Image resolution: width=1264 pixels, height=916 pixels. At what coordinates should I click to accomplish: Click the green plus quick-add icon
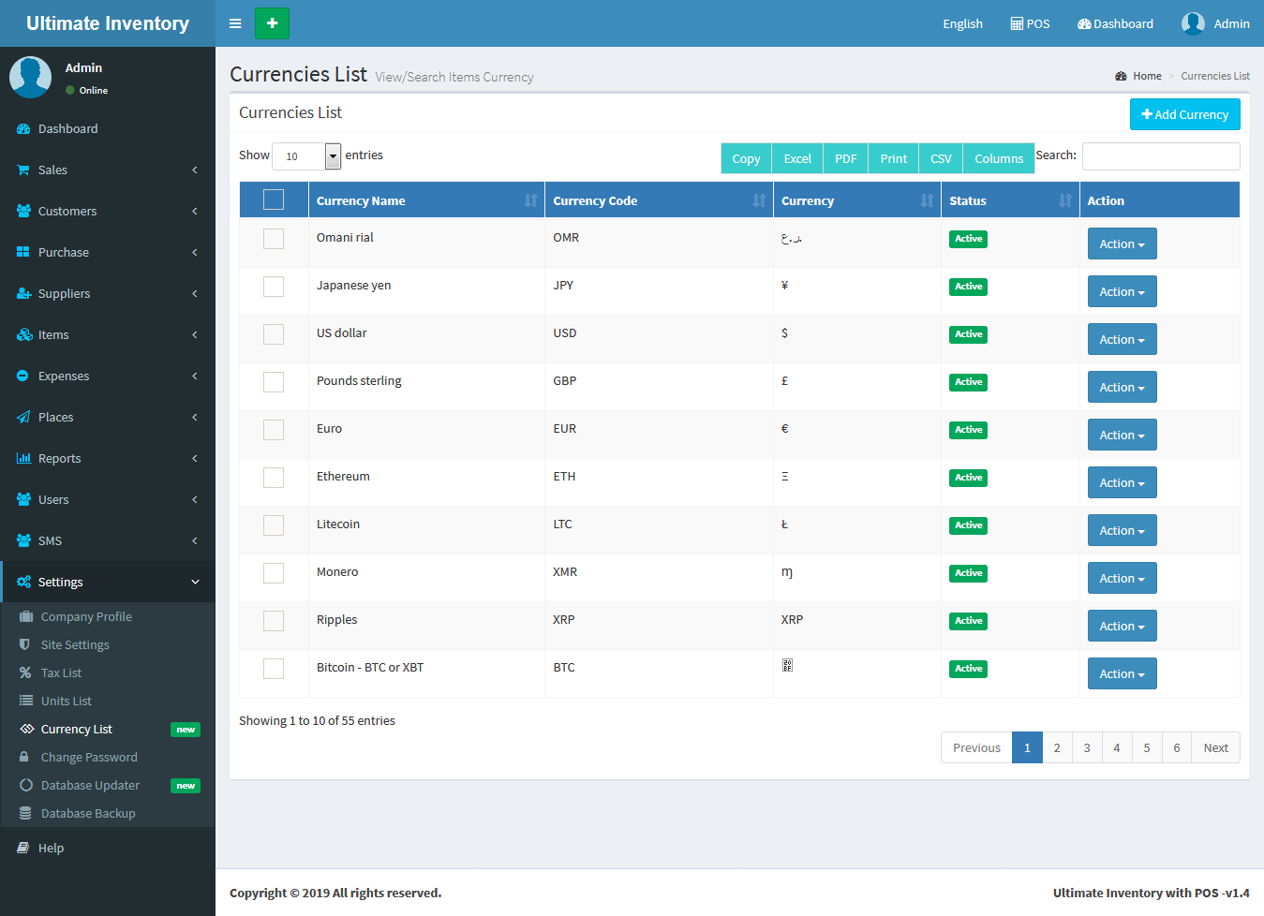tap(272, 23)
